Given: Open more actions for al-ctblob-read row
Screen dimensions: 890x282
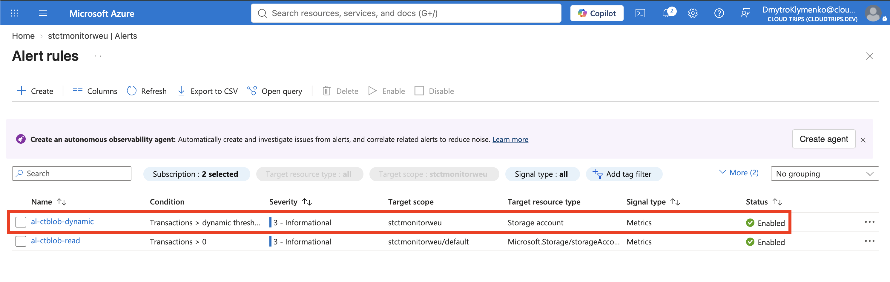Looking at the screenshot, I should 869,241.
